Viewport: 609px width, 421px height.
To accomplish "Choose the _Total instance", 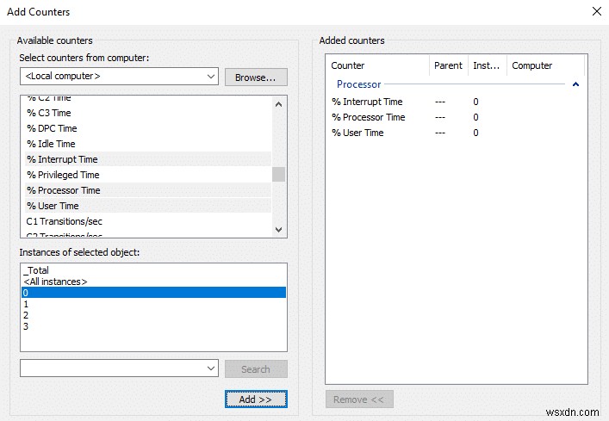I will pyautogui.click(x=37, y=270).
